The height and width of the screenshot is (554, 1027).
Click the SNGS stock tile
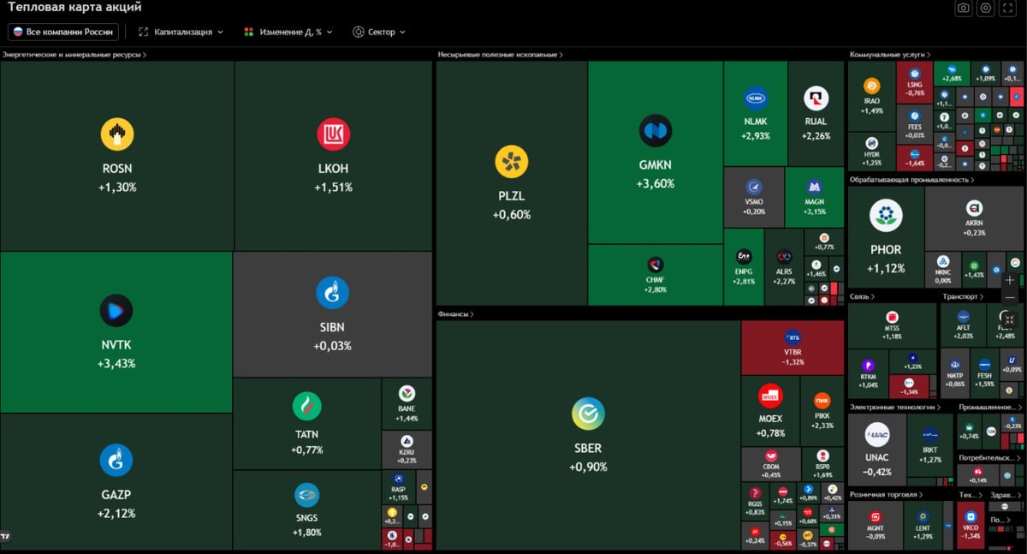[x=306, y=510]
